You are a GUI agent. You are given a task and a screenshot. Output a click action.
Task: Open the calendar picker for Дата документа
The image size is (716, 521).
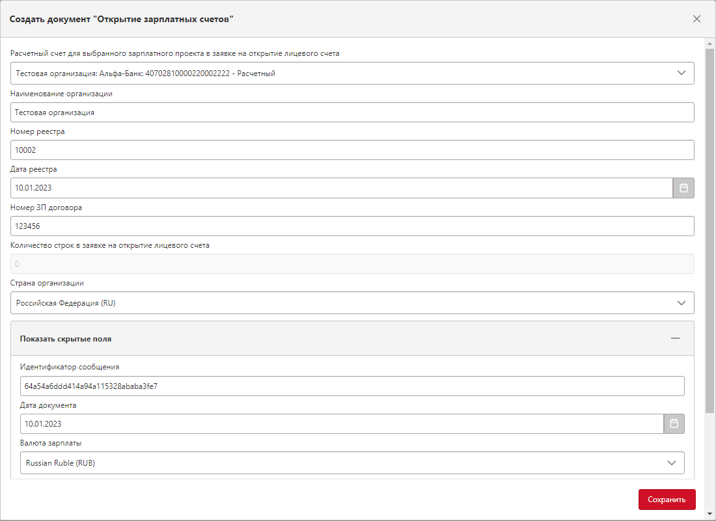click(x=674, y=424)
